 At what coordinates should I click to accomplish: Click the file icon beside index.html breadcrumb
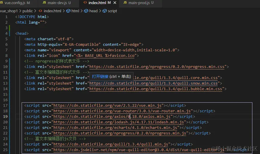pyautogui.click(x=40, y=11)
